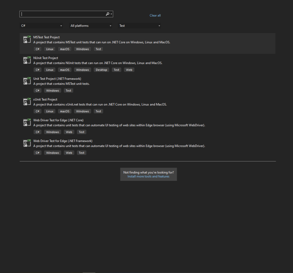Screen dimensions: 293x273
Task: Open the All platforms filter dropdown
Action: coord(91,26)
